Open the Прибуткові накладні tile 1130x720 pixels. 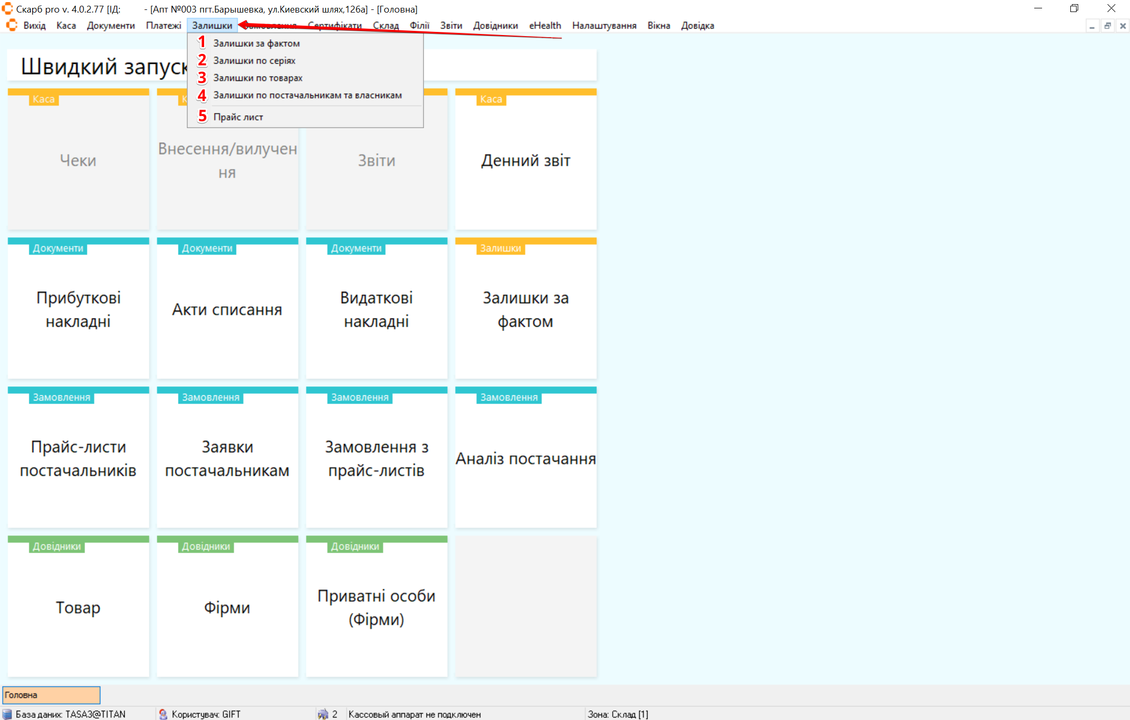[78, 309]
